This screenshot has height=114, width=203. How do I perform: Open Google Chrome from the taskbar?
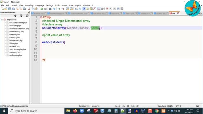pyautogui.click(x=157, y=111)
